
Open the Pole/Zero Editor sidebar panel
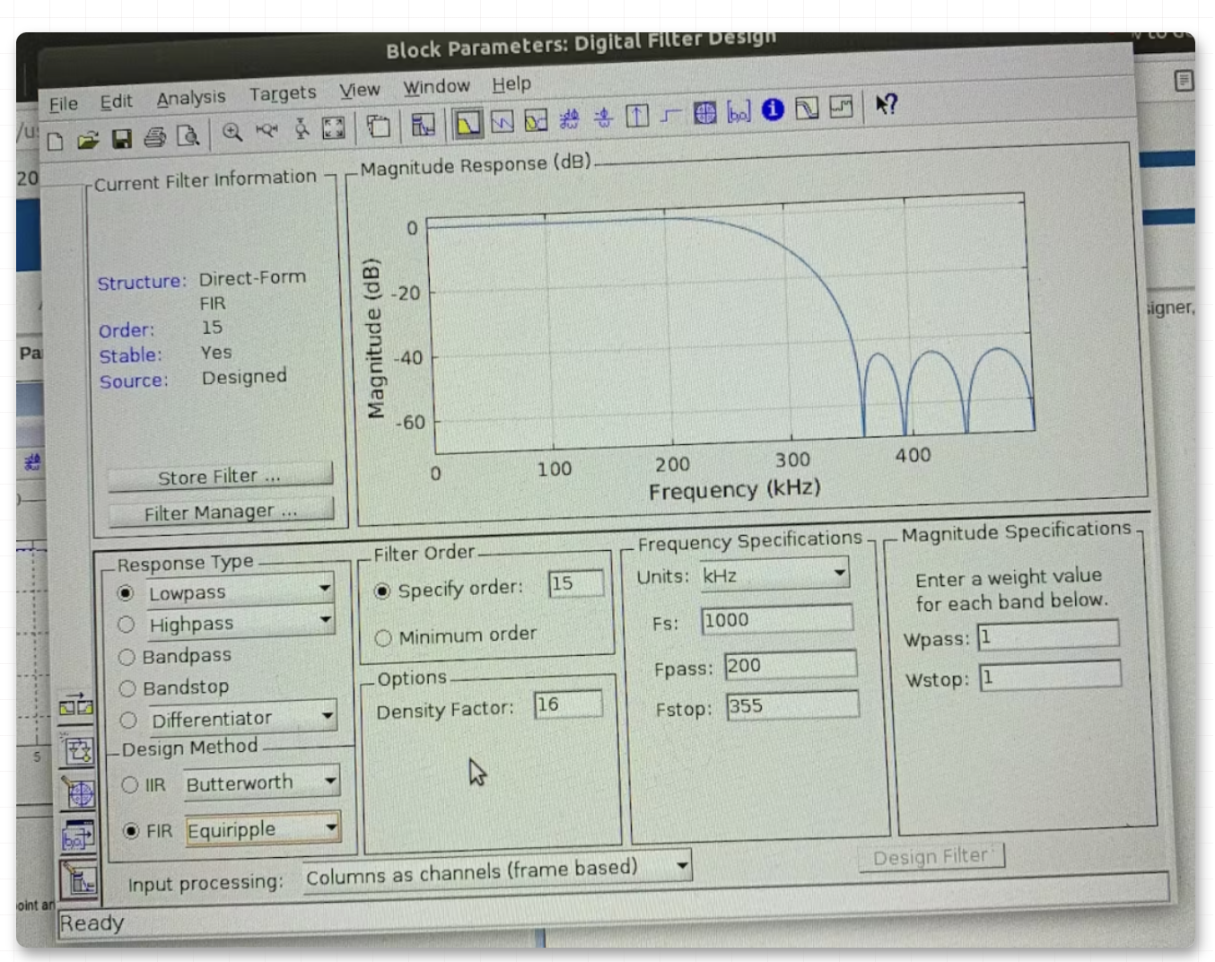pyautogui.click(x=79, y=792)
